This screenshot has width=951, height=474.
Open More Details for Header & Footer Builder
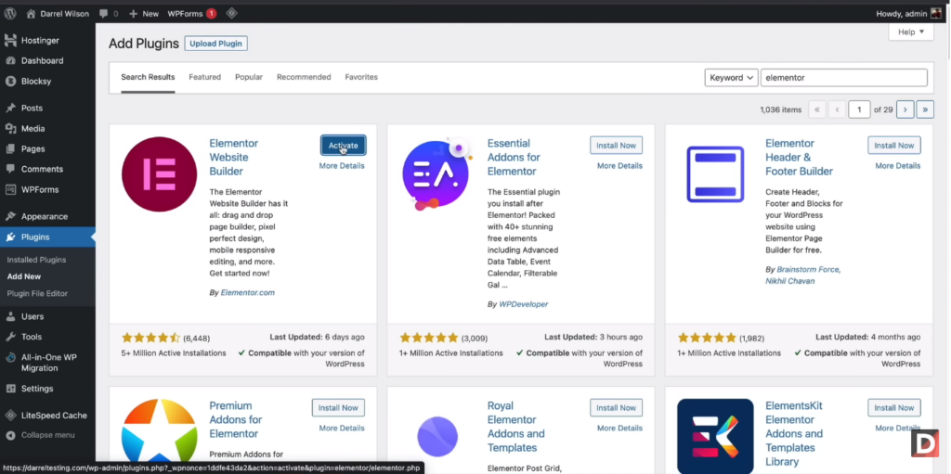898,165
